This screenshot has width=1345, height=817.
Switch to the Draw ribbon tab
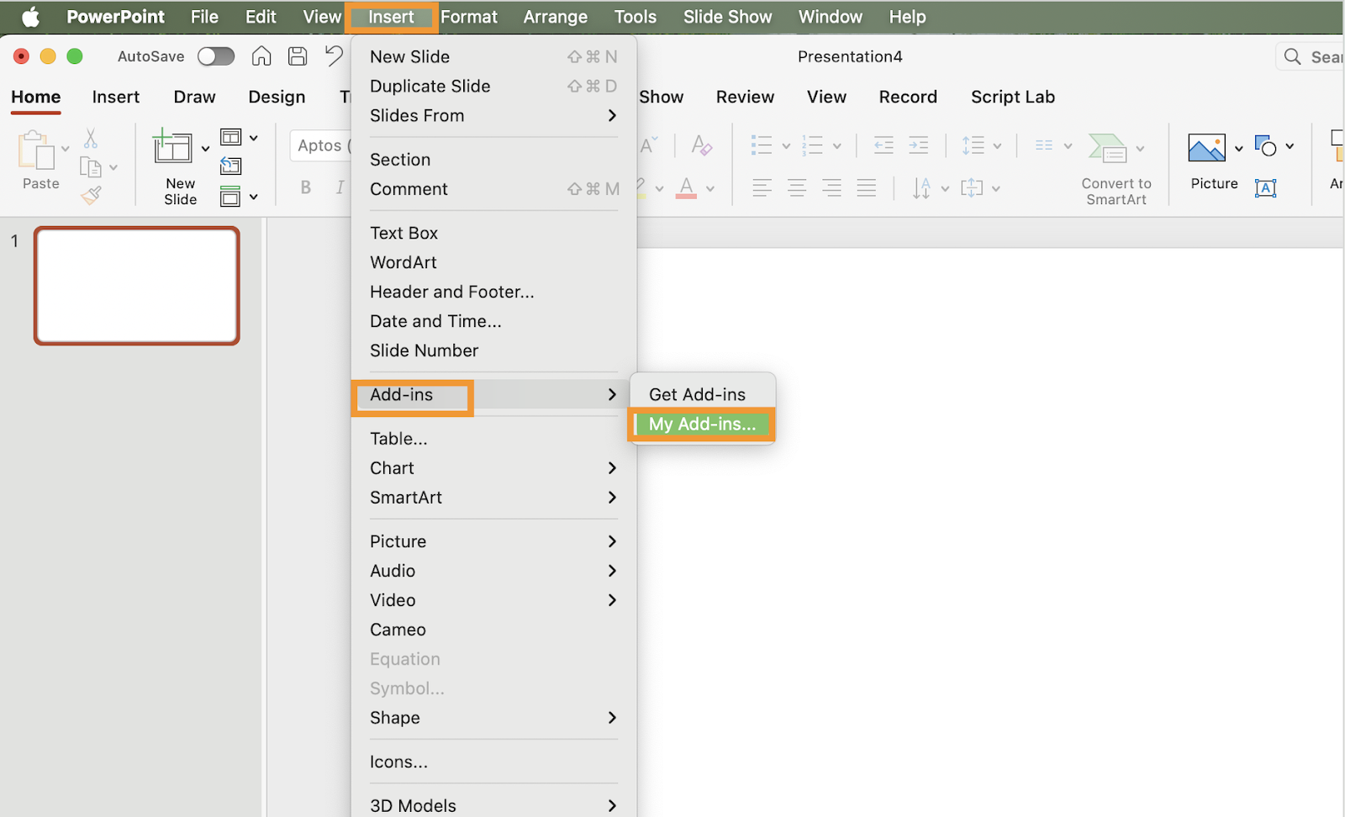point(194,98)
